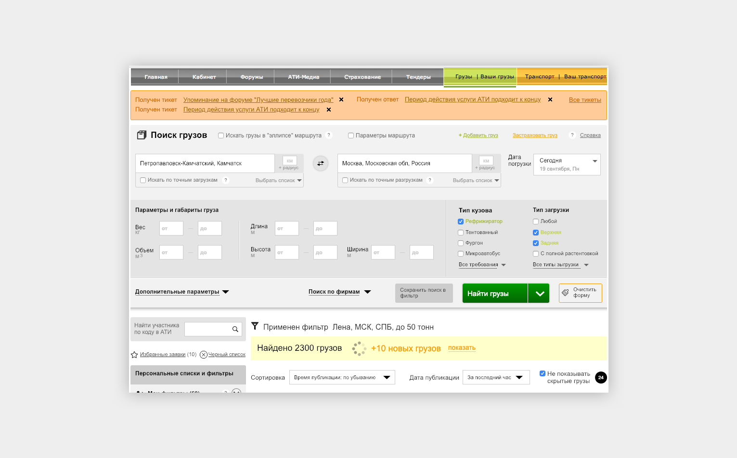Click the 'Вес от' input field
This screenshot has width=737, height=458.
tap(171, 228)
